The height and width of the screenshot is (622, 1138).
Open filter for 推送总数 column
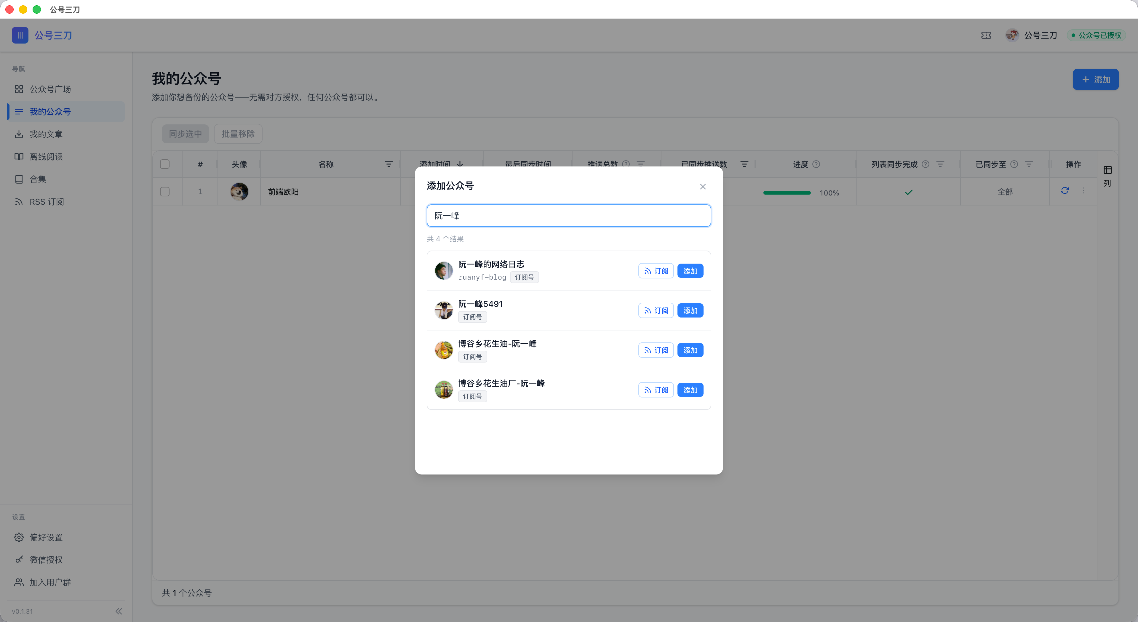click(640, 164)
